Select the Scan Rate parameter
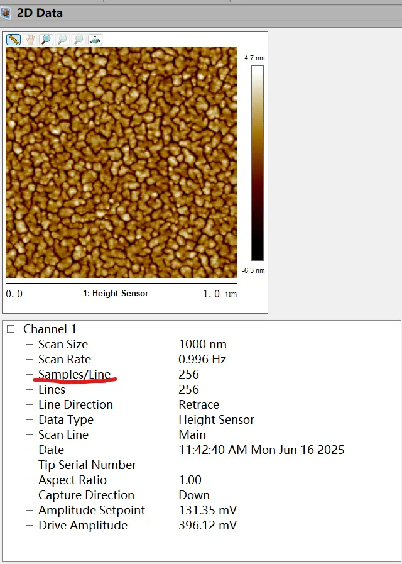This screenshot has width=402, height=564. tap(64, 359)
